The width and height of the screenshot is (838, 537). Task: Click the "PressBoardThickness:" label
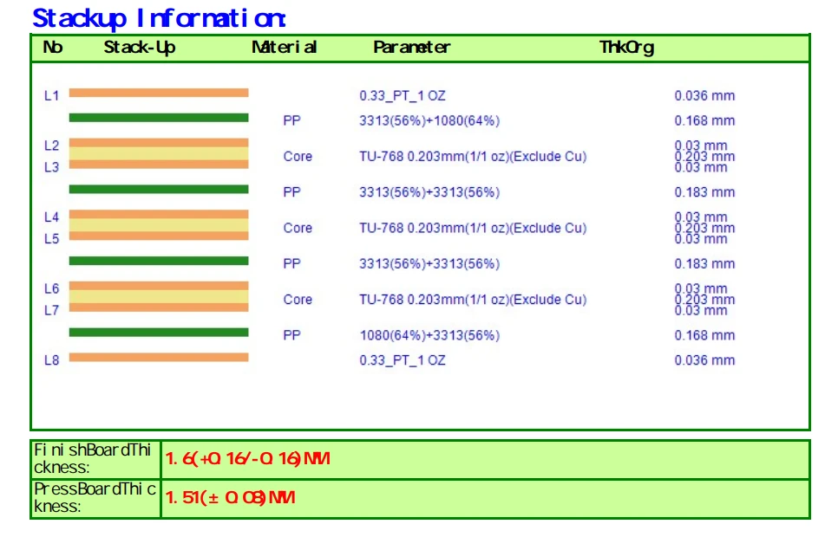tap(95, 497)
